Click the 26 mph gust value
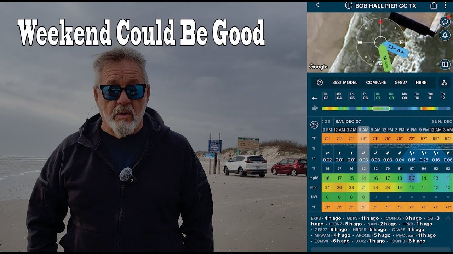453x254 pixels. click(x=339, y=188)
